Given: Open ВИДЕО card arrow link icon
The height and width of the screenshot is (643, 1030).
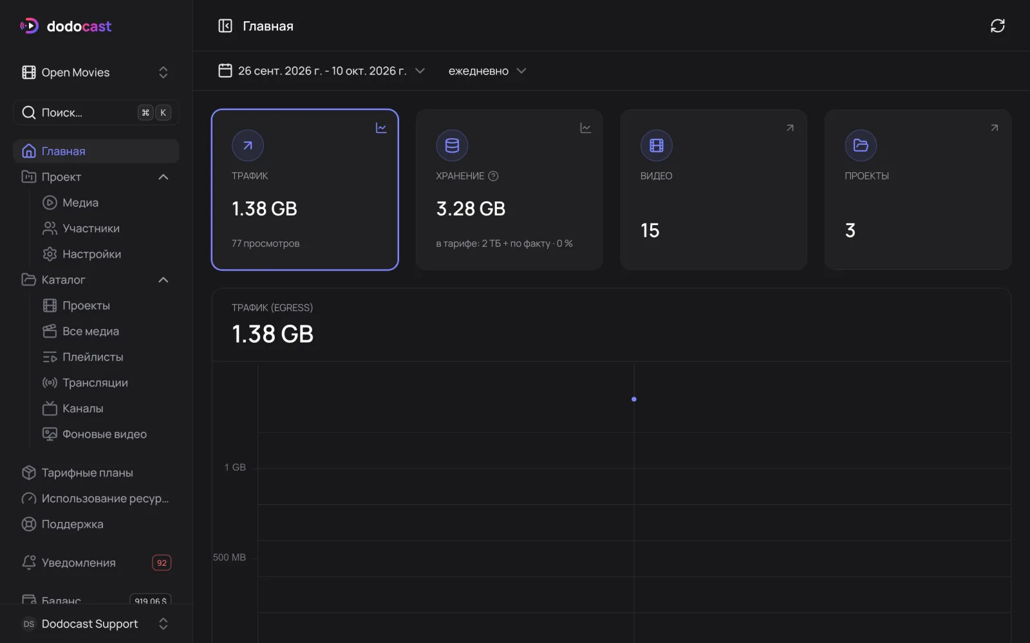Looking at the screenshot, I should (x=790, y=128).
